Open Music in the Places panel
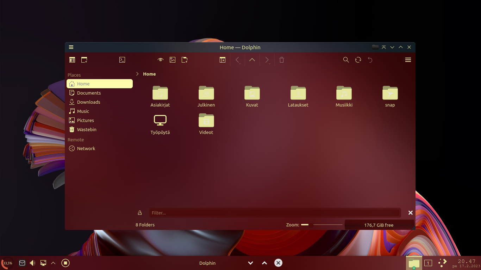The width and height of the screenshot is (481, 270). (100, 111)
